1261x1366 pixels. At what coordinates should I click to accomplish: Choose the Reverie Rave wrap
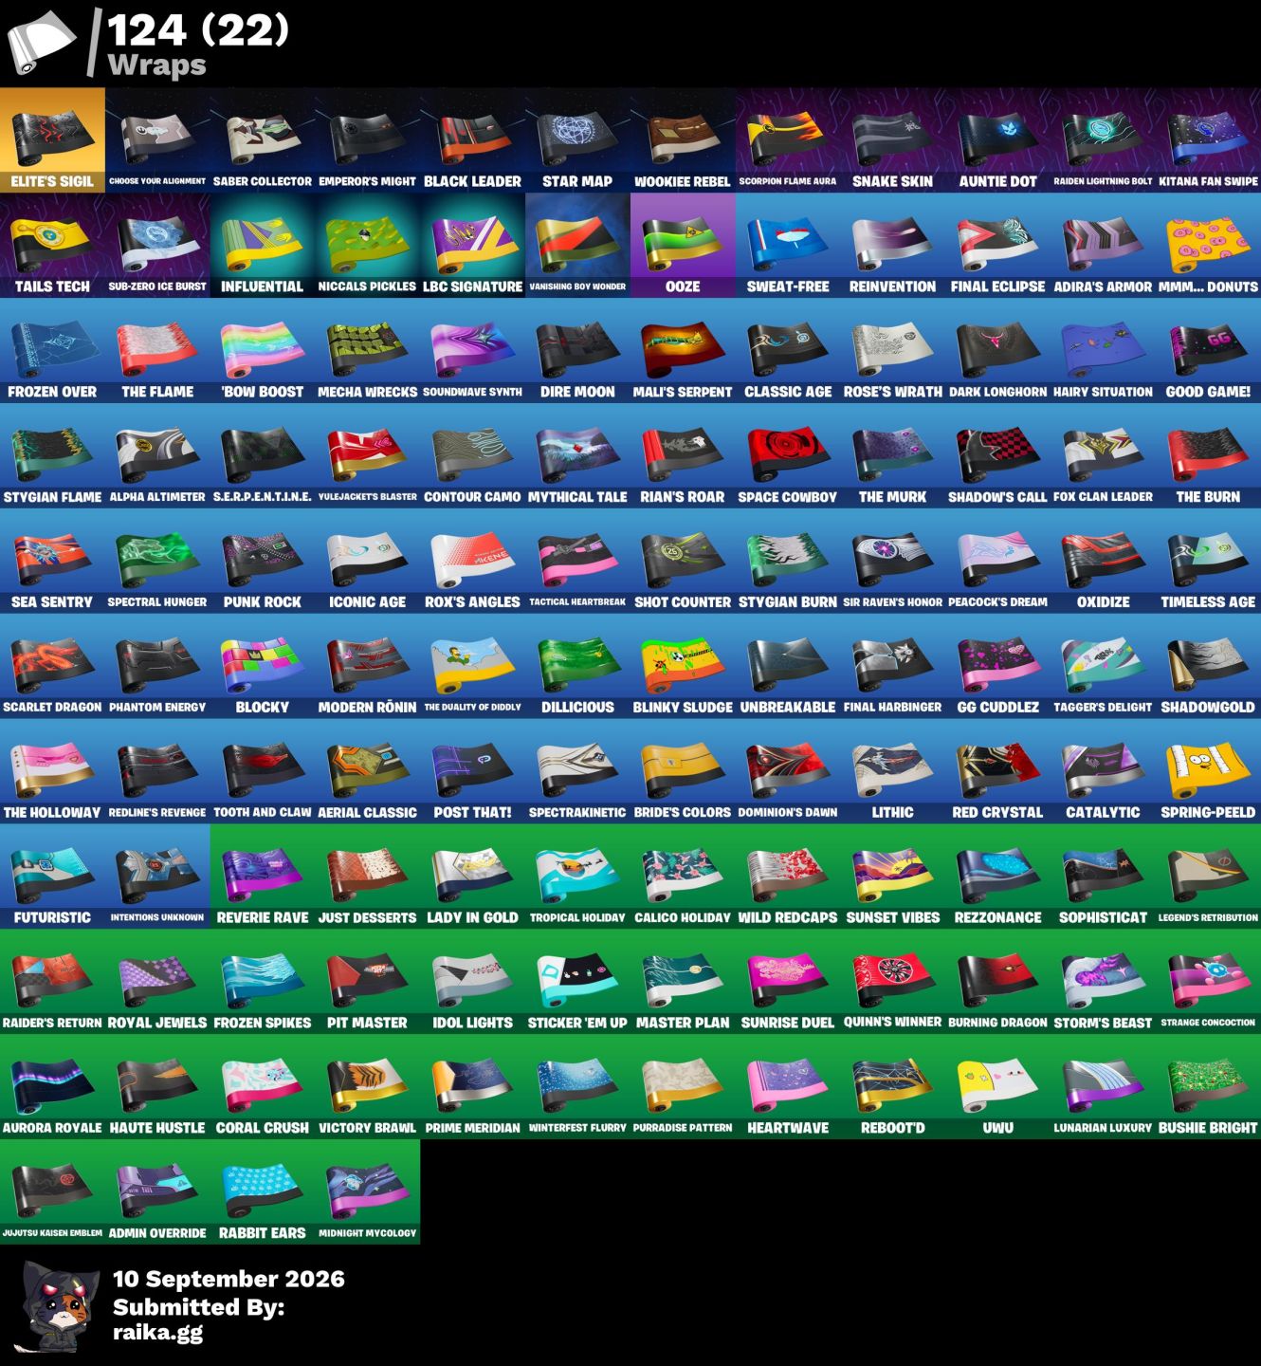(263, 877)
